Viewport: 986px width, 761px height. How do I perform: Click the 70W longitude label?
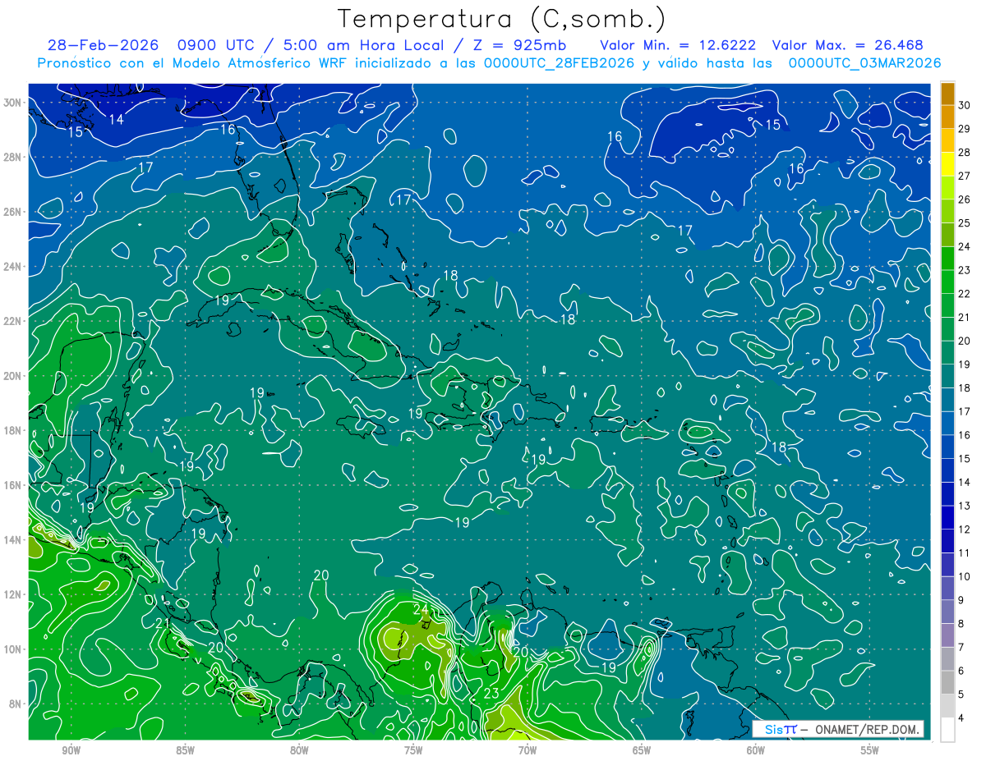coord(528,750)
